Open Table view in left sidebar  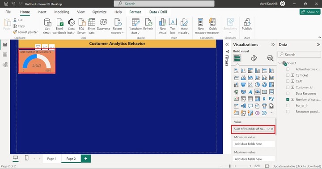click(5, 55)
